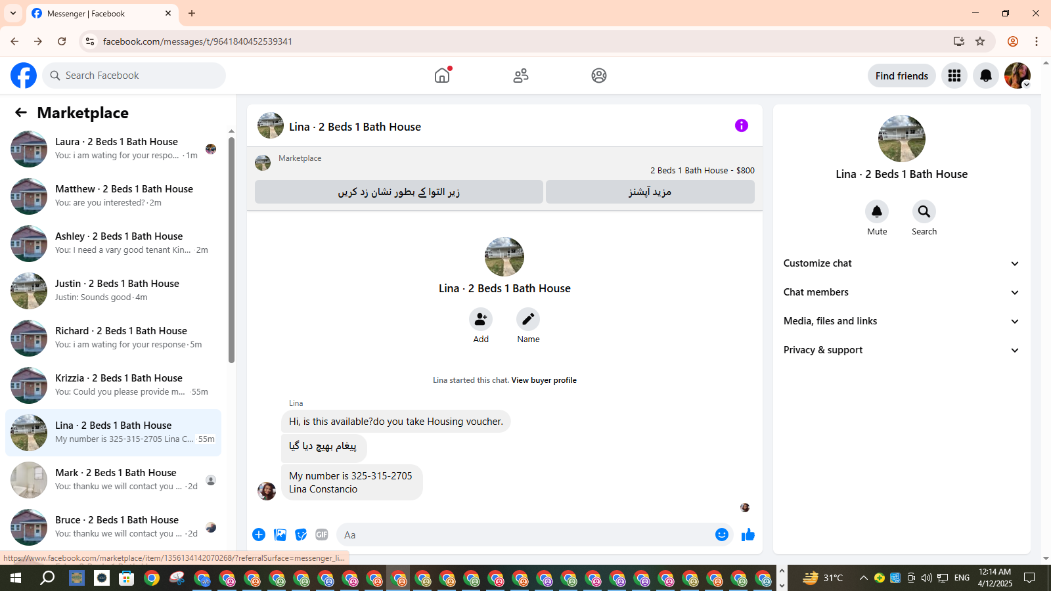Open taskbar clock and date
Viewport: 1051px width, 591px height.
tap(995, 578)
